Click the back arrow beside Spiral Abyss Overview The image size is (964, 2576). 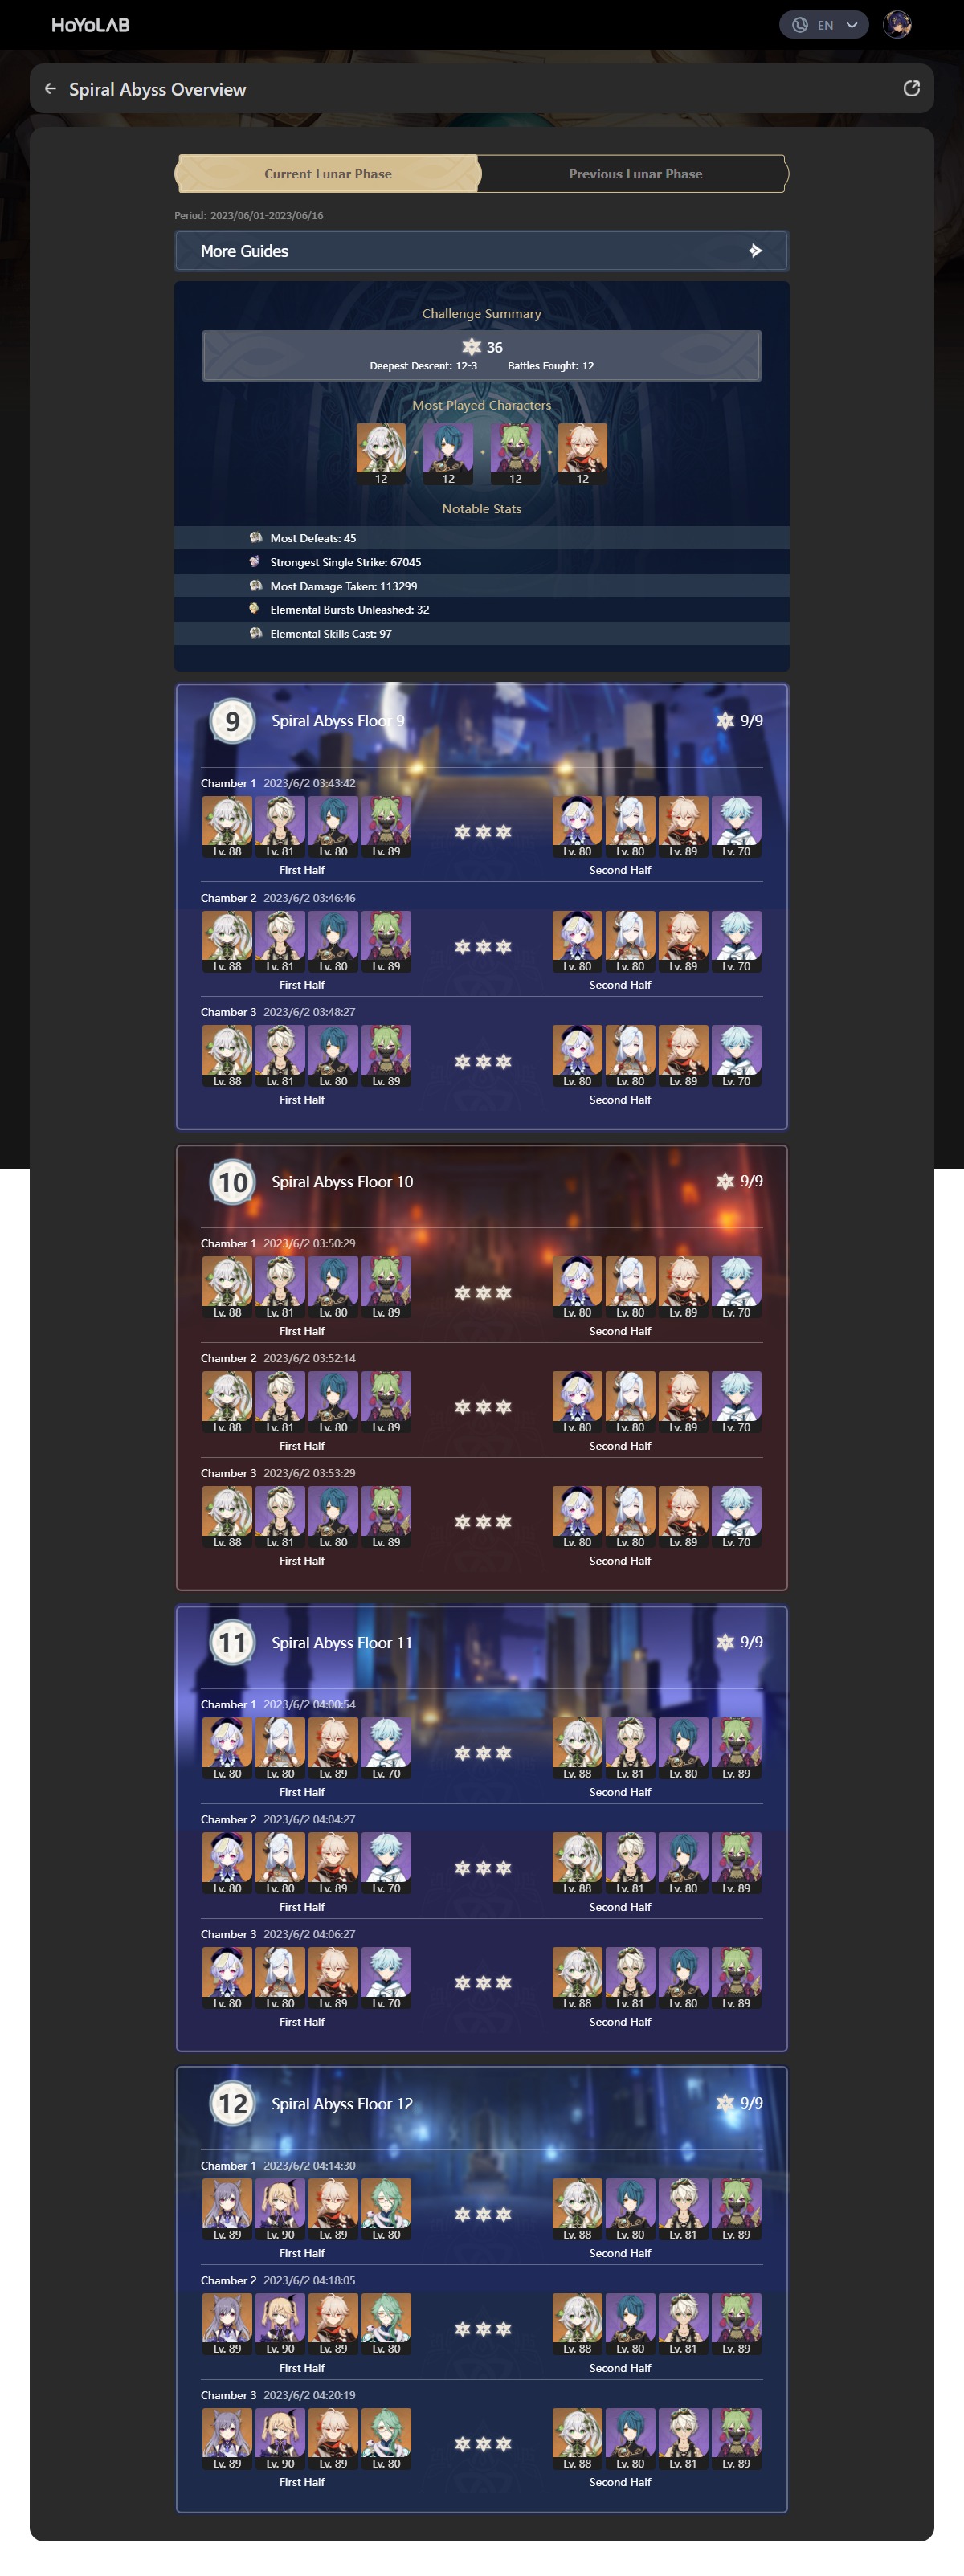coord(50,89)
